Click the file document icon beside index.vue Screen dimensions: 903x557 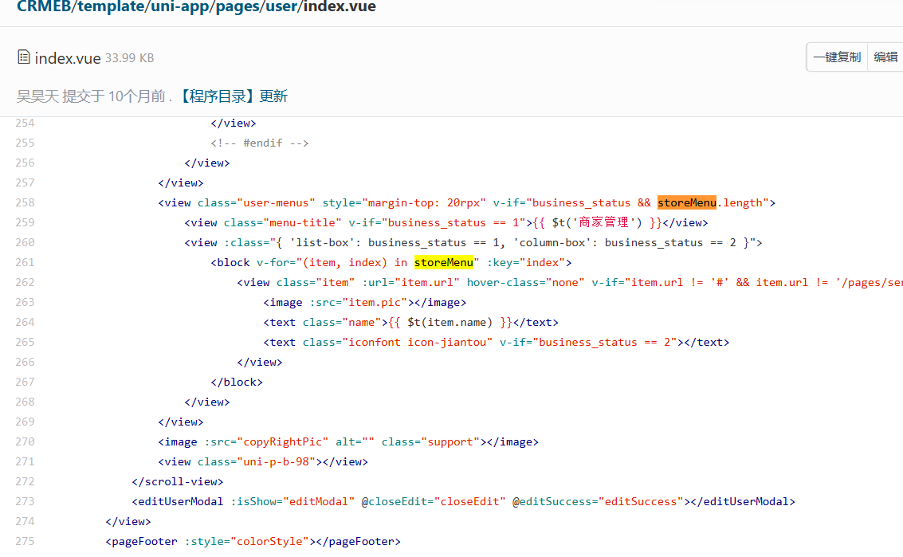tap(23, 57)
